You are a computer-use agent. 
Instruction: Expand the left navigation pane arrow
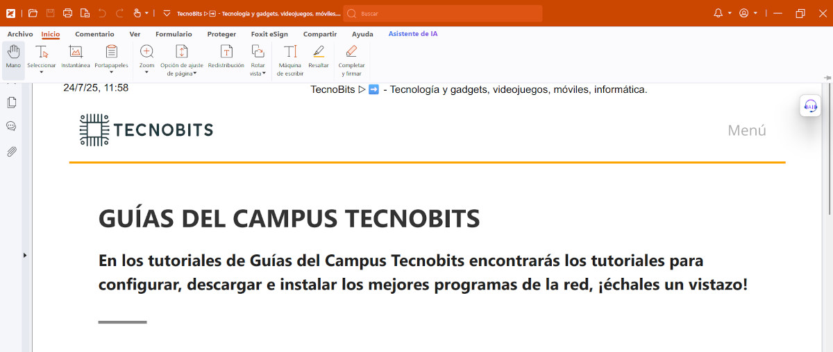(25, 255)
